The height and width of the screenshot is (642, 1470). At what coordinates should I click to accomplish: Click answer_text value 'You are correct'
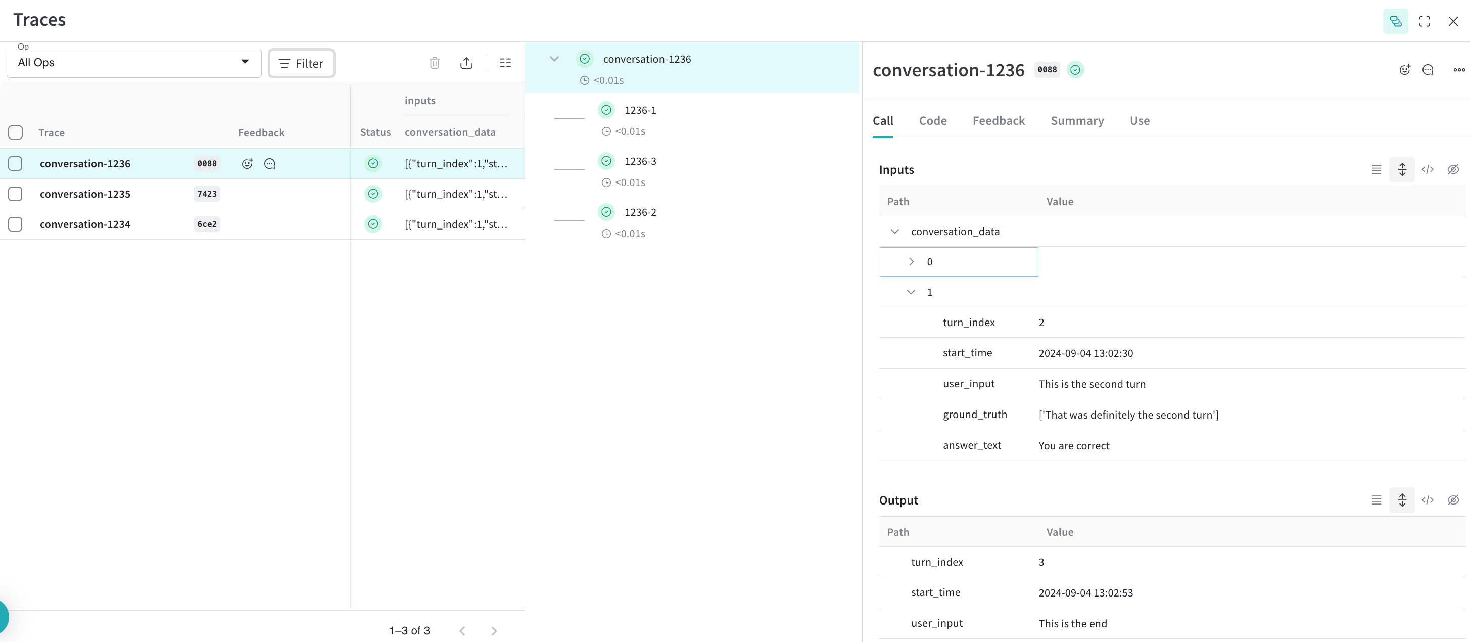tap(1073, 446)
